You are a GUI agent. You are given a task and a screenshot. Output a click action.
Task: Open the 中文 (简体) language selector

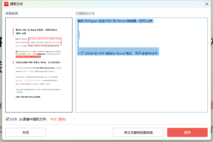pyautogui.click(x=58, y=119)
